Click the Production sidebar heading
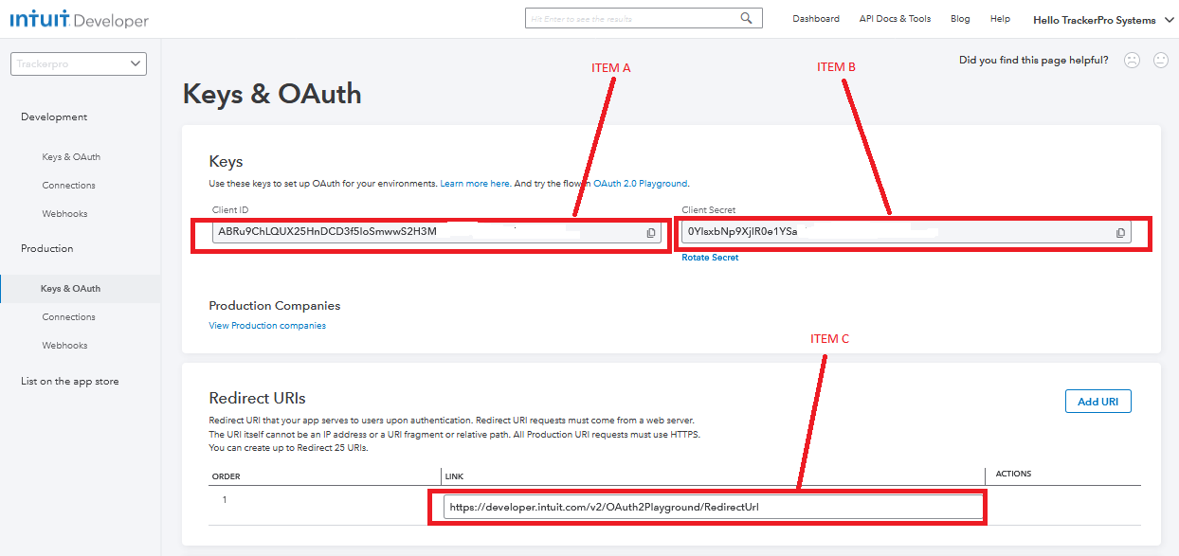The image size is (1179, 556). coord(46,249)
